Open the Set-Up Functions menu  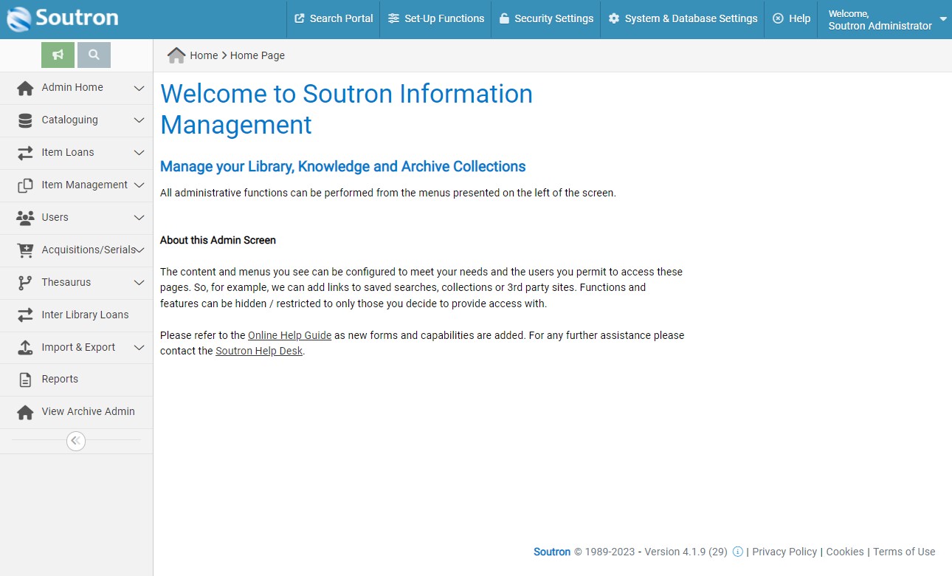click(435, 19)
